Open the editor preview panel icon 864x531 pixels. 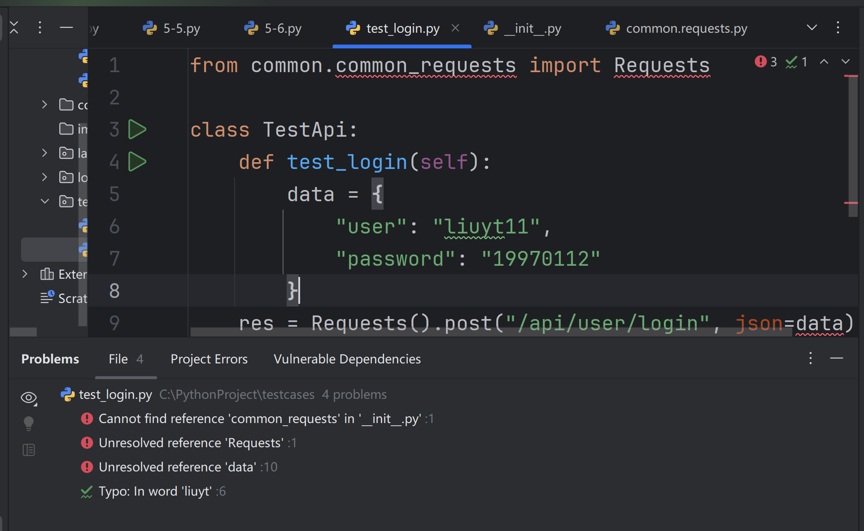click(x=29, y=450)
